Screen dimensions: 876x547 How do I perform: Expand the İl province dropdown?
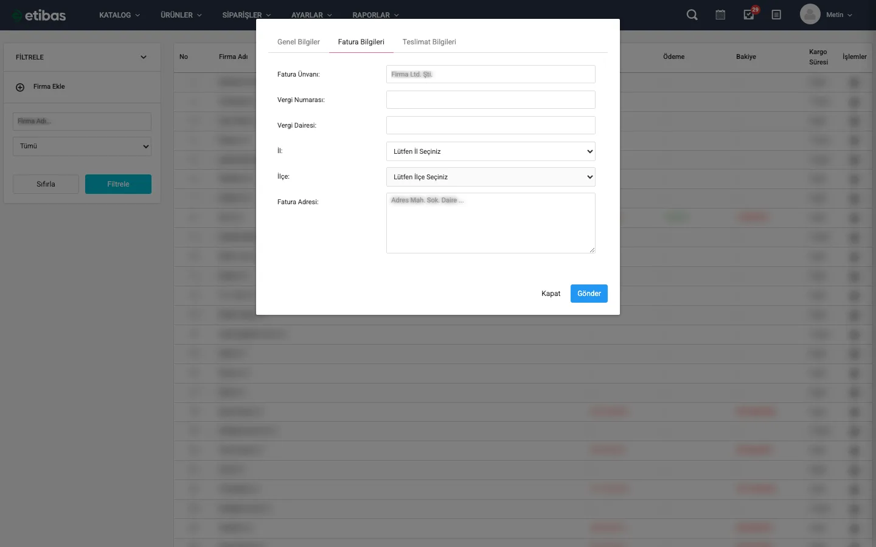(490, 151)
